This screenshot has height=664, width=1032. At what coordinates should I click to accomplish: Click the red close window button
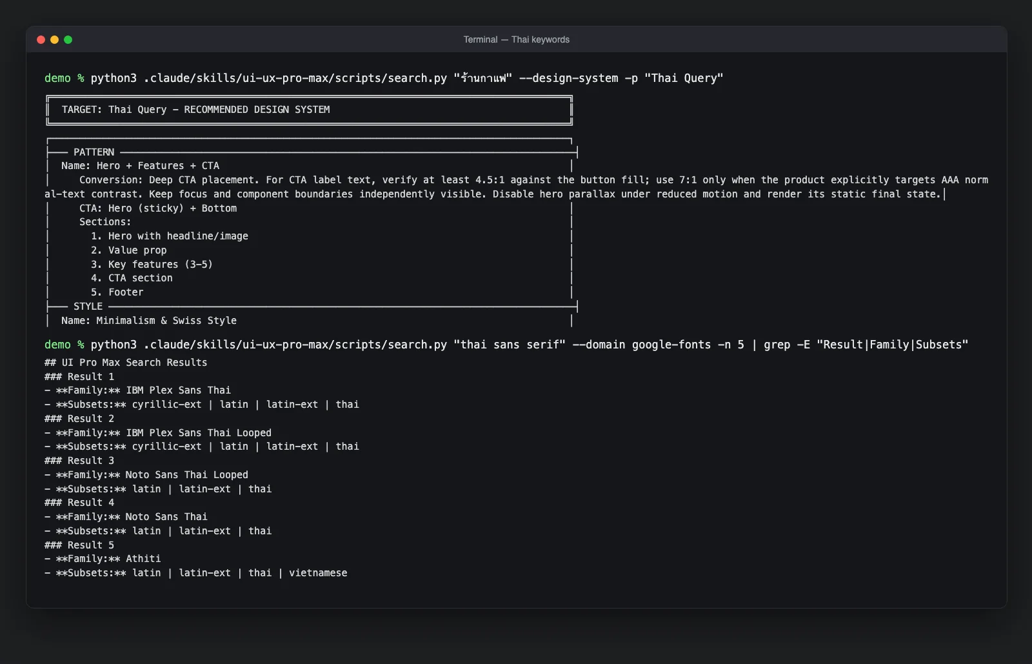point(41,39)
